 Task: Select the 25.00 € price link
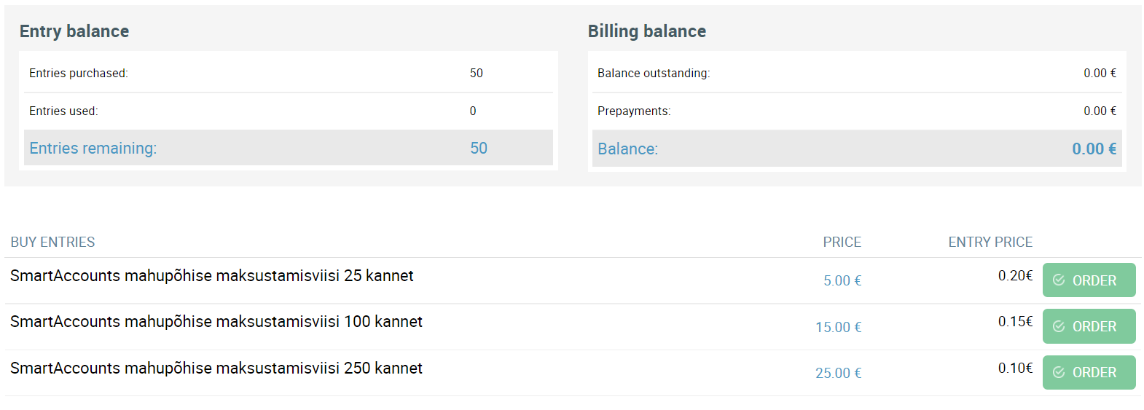[x=838, y=373]
